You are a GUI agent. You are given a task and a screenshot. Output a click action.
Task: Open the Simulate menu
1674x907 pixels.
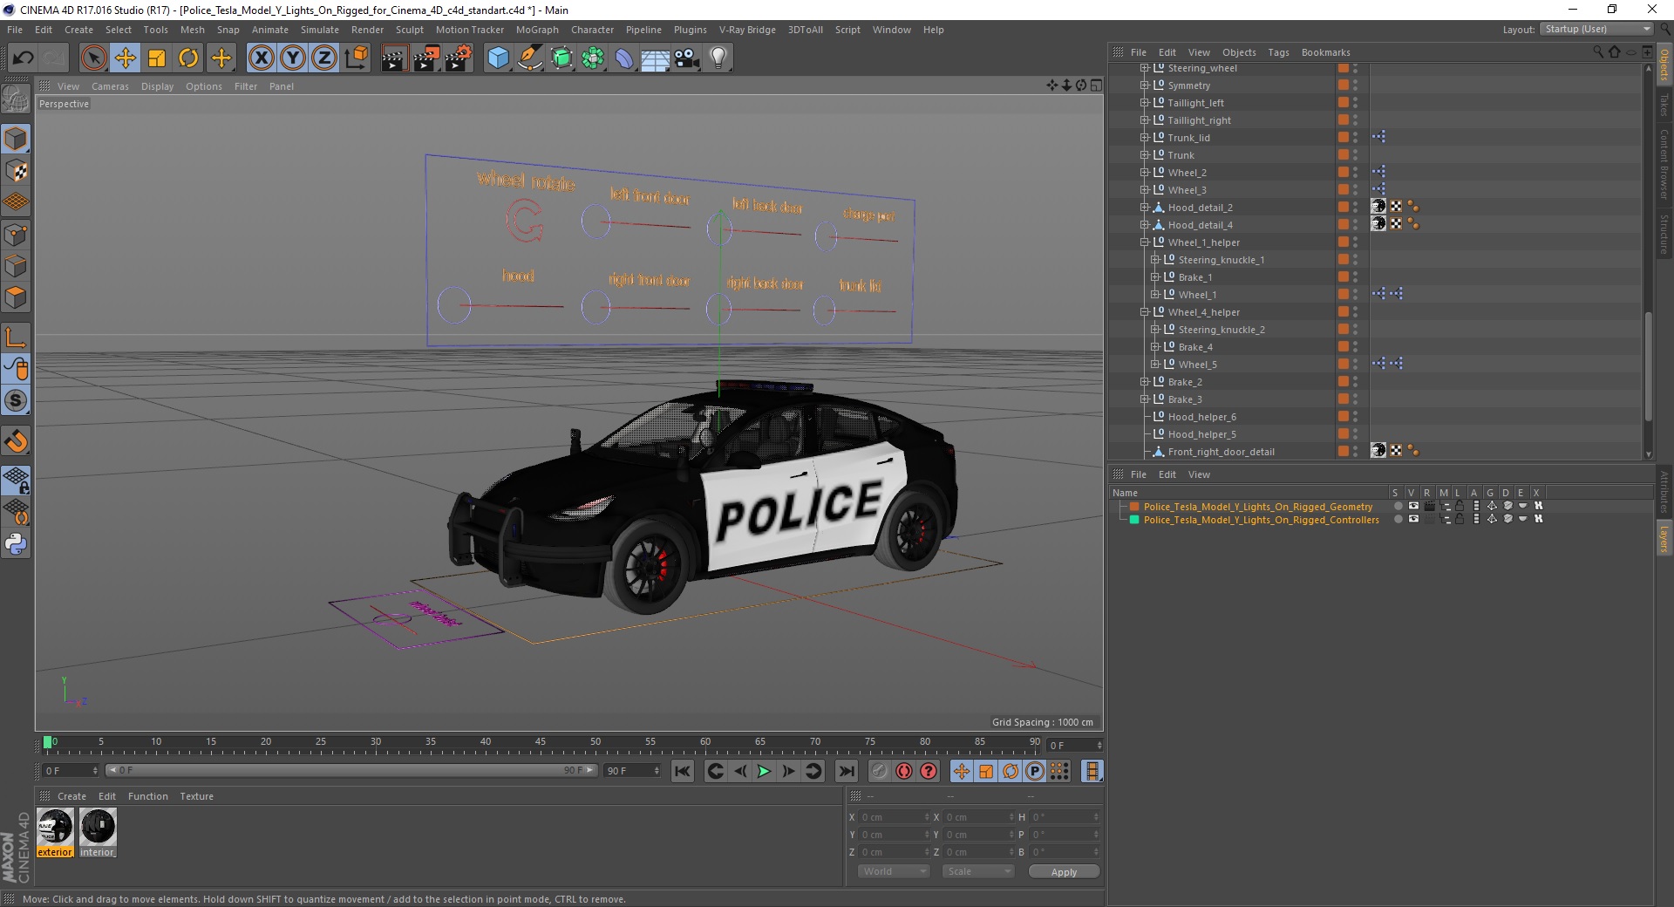(x=320, y=30)
